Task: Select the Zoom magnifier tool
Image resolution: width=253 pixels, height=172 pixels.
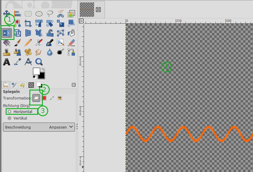Action: [x=39, y=62]
